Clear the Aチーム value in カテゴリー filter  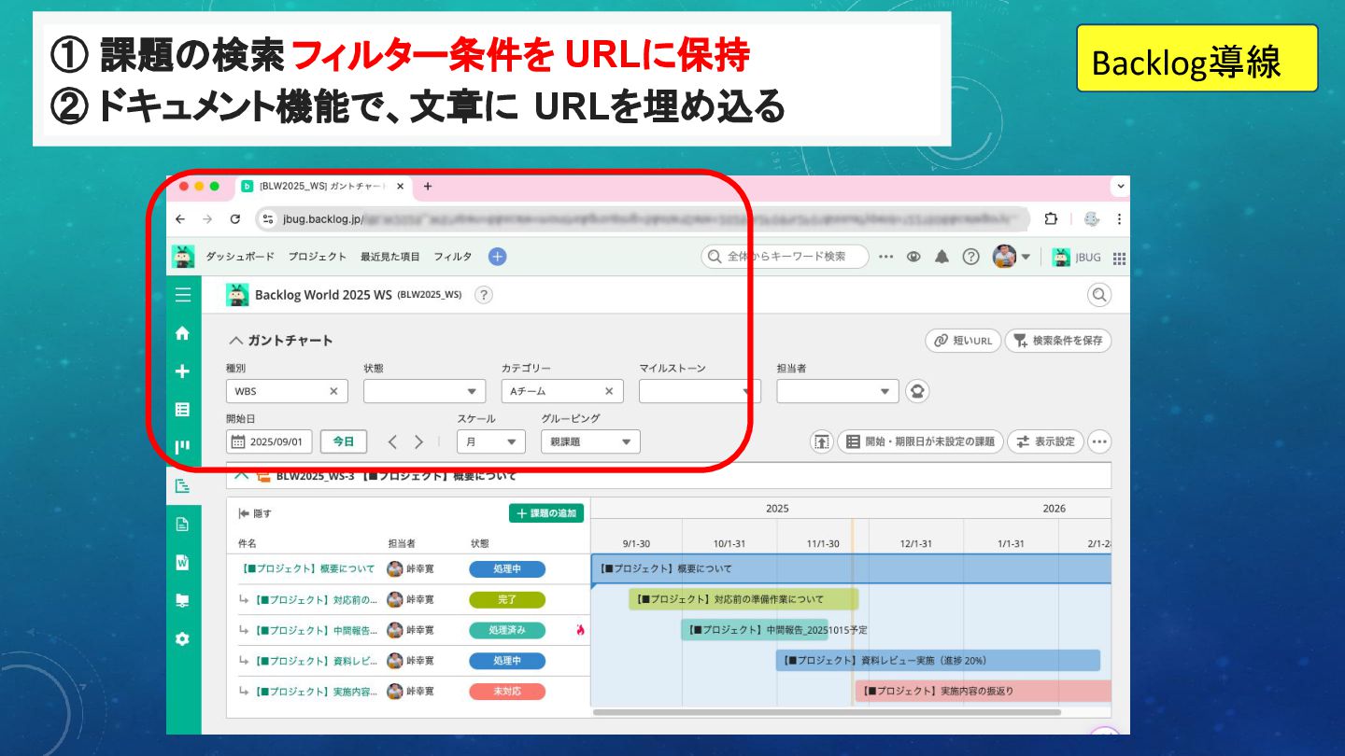[609, 391]
